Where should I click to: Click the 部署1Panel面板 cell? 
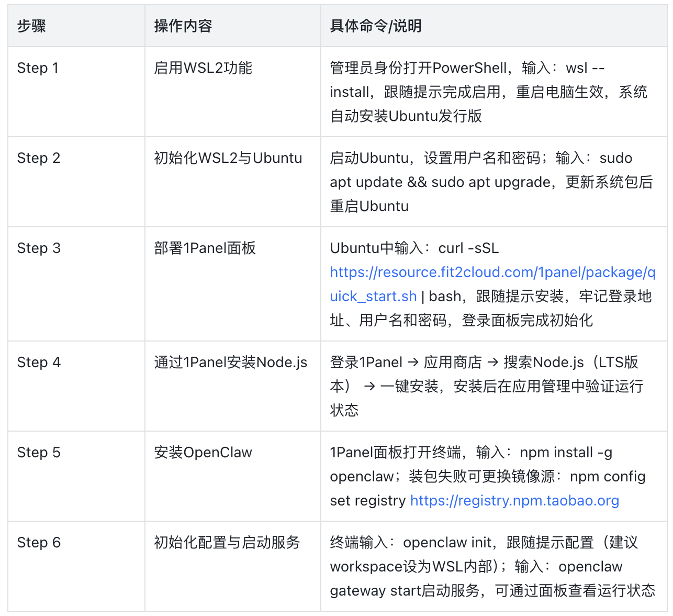[205, 248]
